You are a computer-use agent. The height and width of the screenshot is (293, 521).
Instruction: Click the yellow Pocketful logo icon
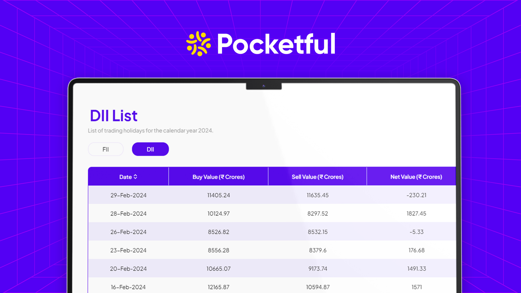point(198,44)
